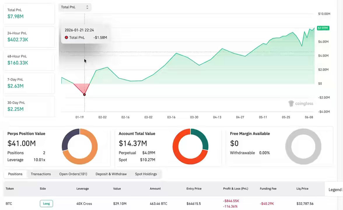Viewport: 343px width, 210px height.
Task: Click the Long side badge for BTC
Action: (46, 204)
